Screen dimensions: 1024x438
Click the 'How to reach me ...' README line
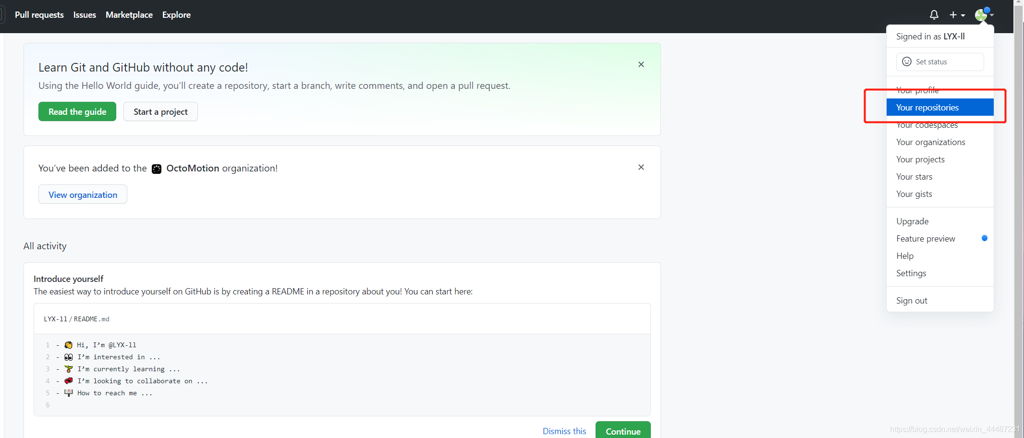[x=115, y=393]
